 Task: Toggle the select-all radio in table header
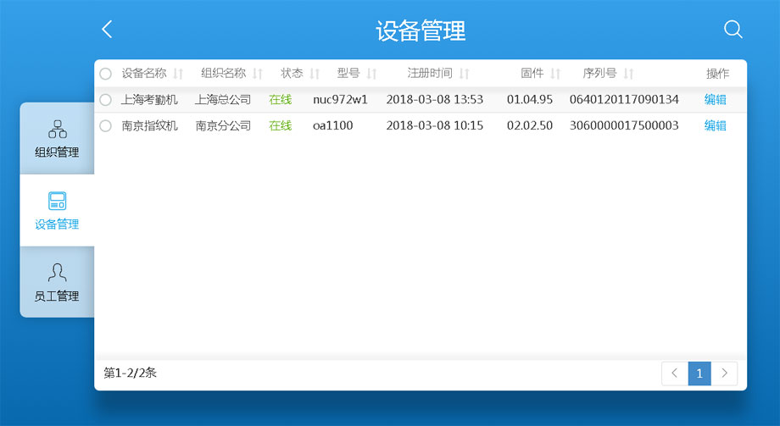105,74
